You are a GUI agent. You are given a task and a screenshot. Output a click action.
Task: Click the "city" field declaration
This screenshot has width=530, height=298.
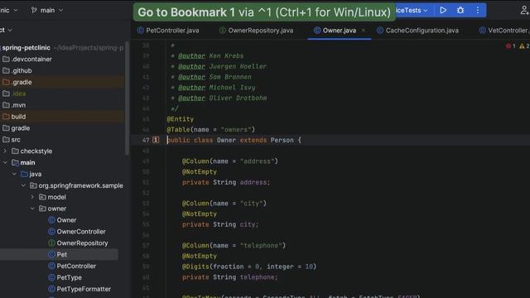220,224
